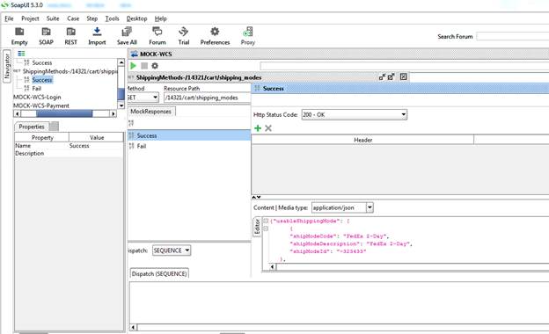Select the Fail response in MockResponses list
Viewport: 549px width, 334px height.
click(189, 146)
